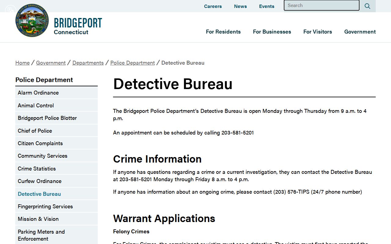The width and height of the screenshot is (391, 244).
Task: Go to Mission & Vision page
Action: pos(57,219)
